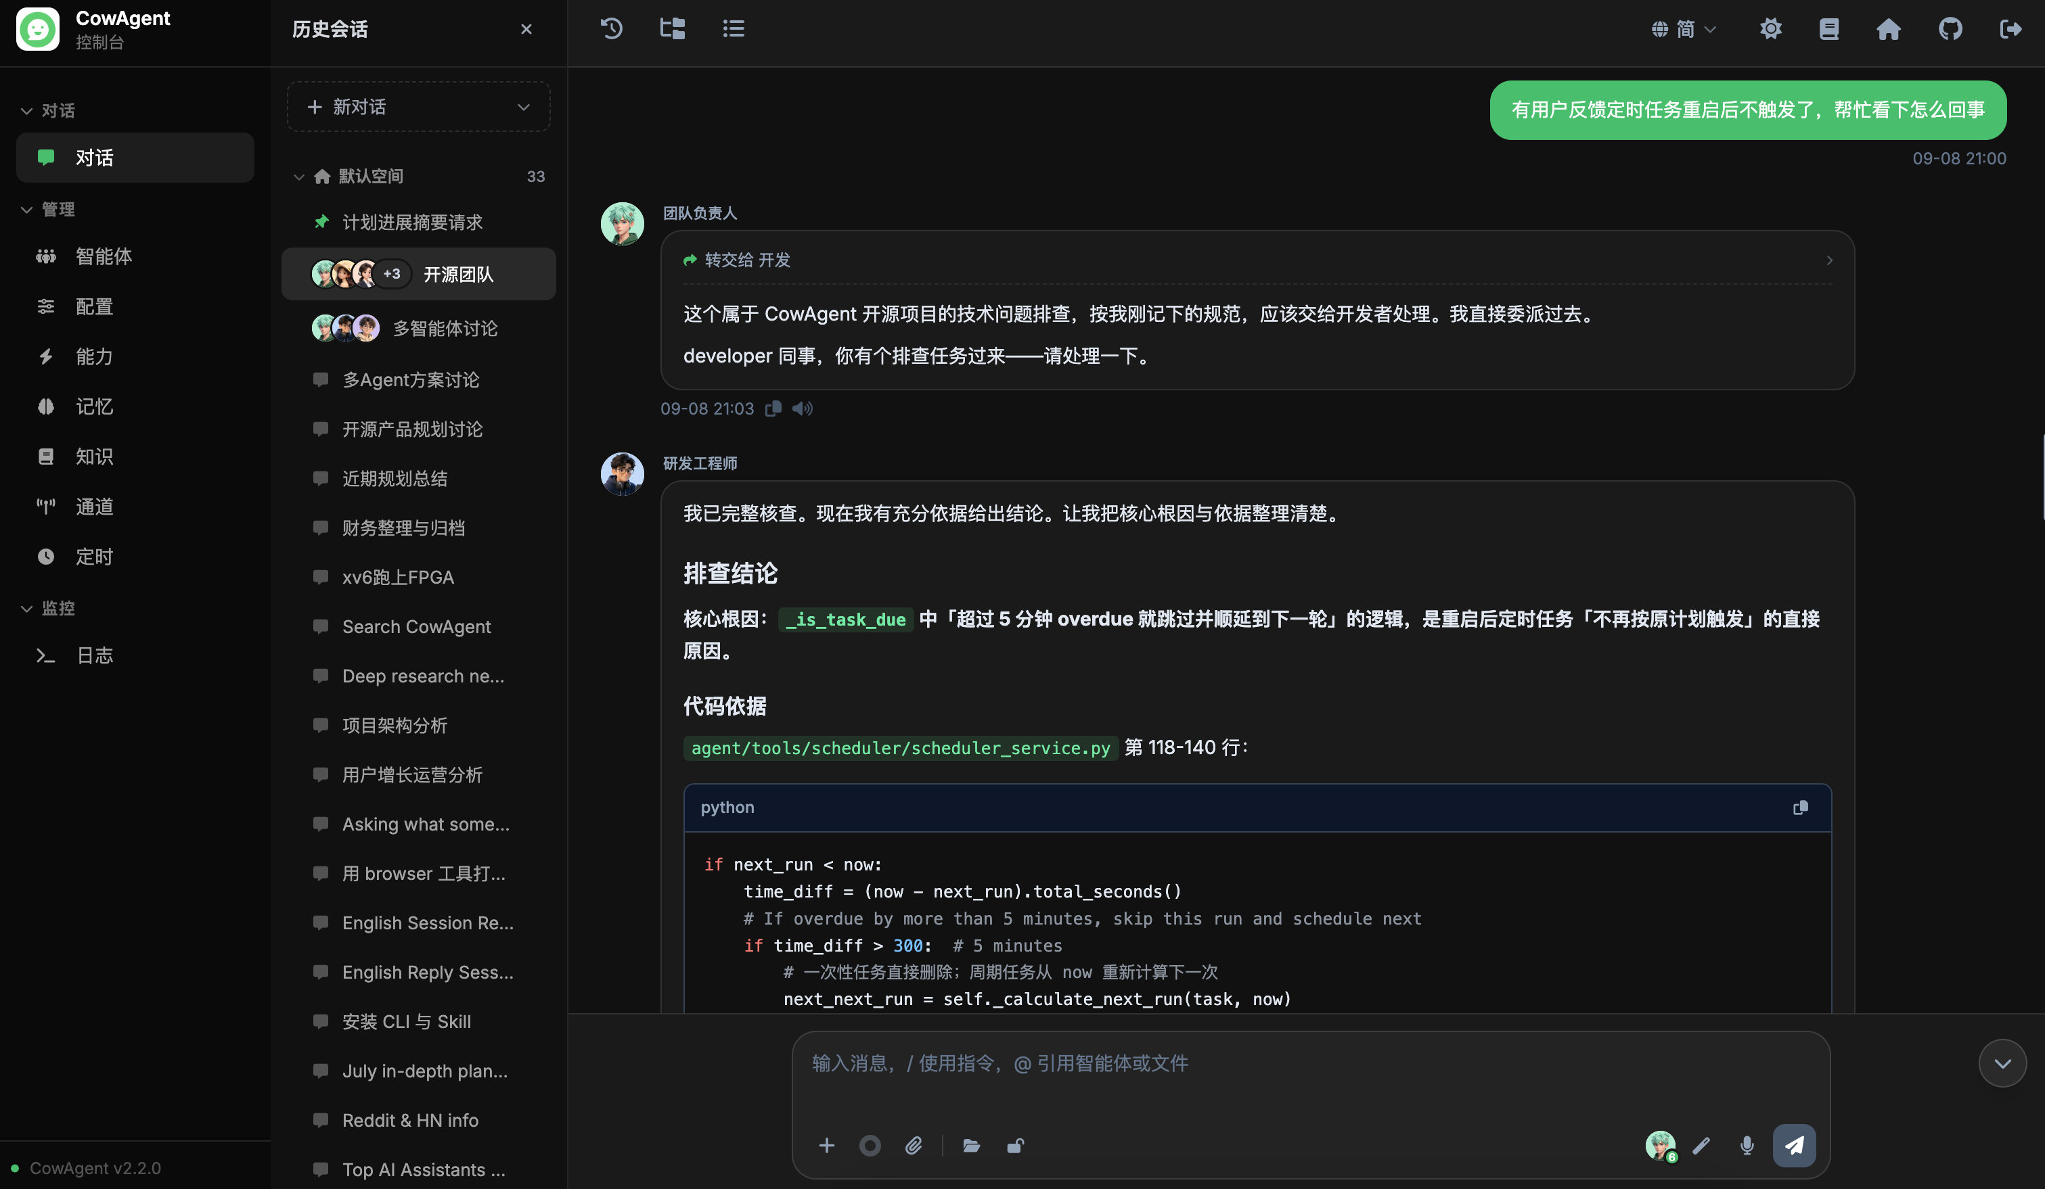The height and width of the screenshot is (1189, 2045).
Task: Click the scheduler_service.py file path
Action: [901, 748]
